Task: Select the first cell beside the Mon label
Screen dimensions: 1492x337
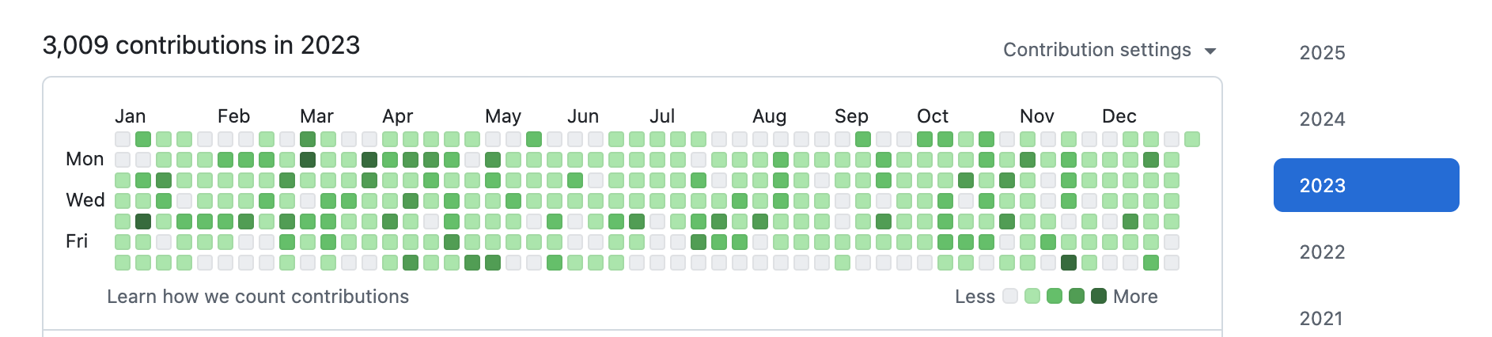Action: [x=123, y=160]
